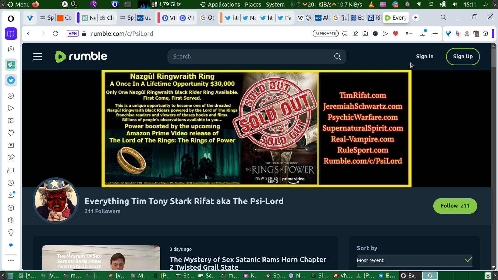
Task: Switch to the Google 'Op' tab
Action: click(208, 18)
